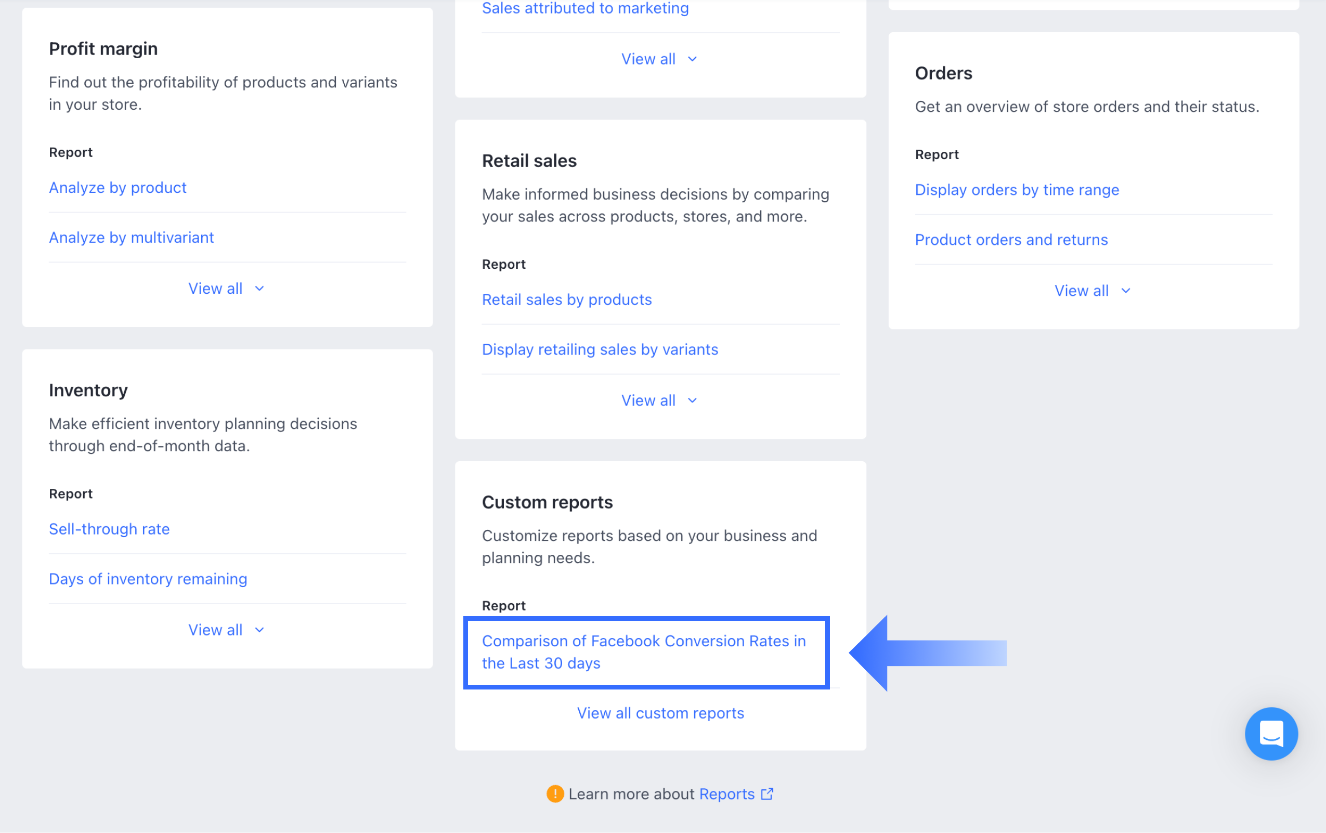The width and height of the screenshot is (1326, 833).
Task: Open the Sell-through rate report
Action: 109,529
